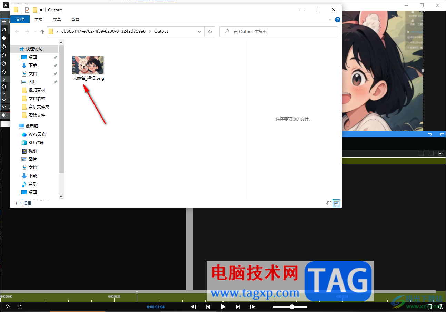446x312 pixels.
Task: Click the navigation pane scroll-up arrow
Action: pyautogui.click(x=61, y=42)
